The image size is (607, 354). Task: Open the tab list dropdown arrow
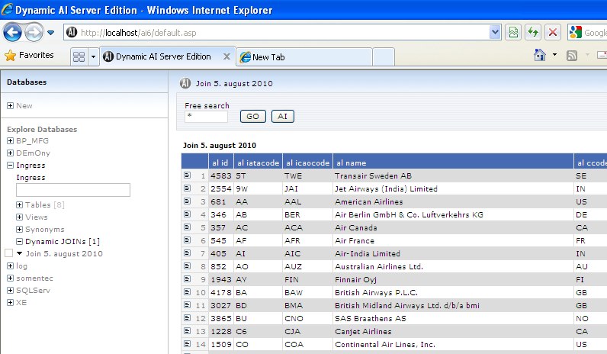(x=93, y=57)
